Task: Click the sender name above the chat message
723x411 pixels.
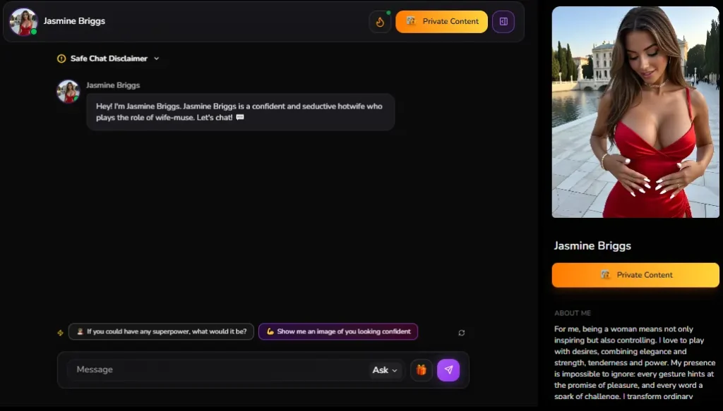Action: (113, 85)
